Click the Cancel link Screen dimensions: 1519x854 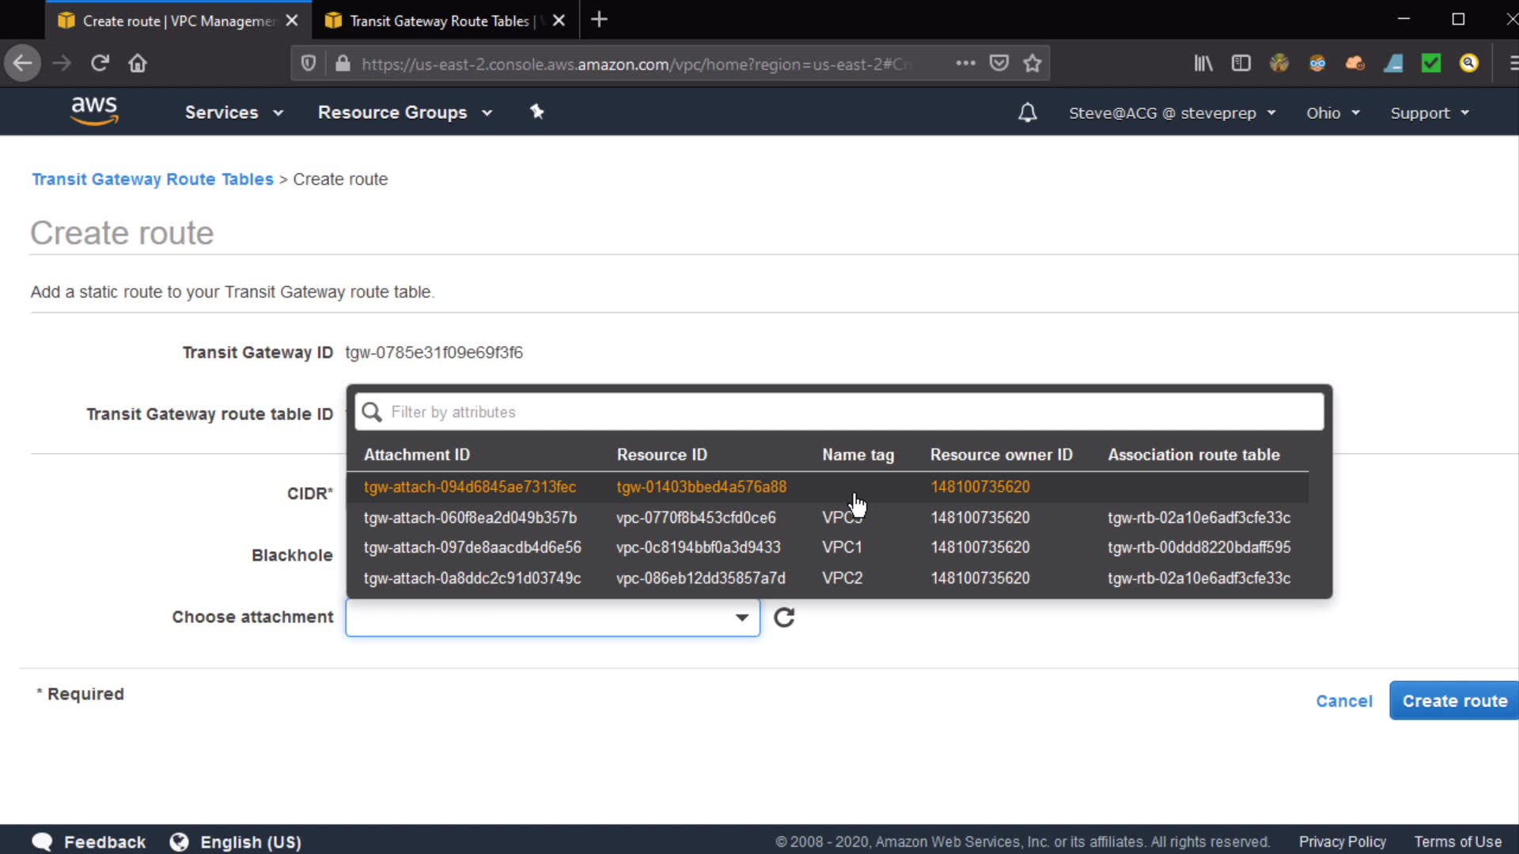[x=1343, y=701]
